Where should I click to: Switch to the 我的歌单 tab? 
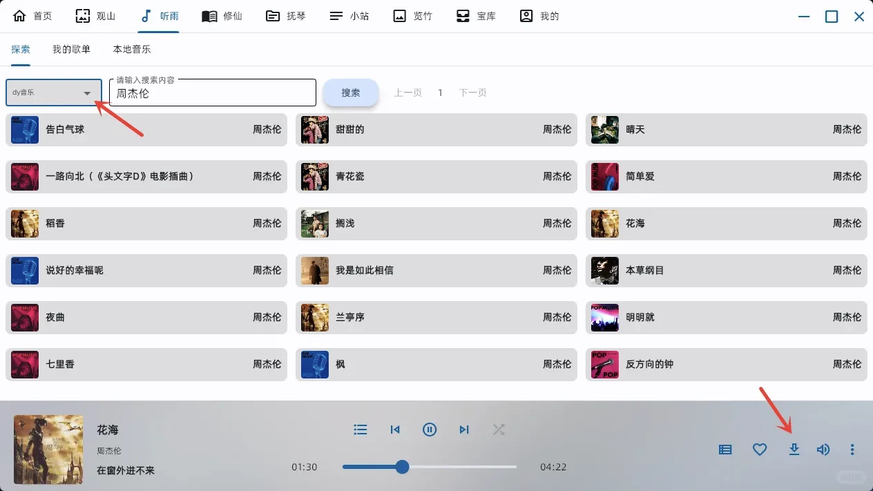click(x=71, y=49)
